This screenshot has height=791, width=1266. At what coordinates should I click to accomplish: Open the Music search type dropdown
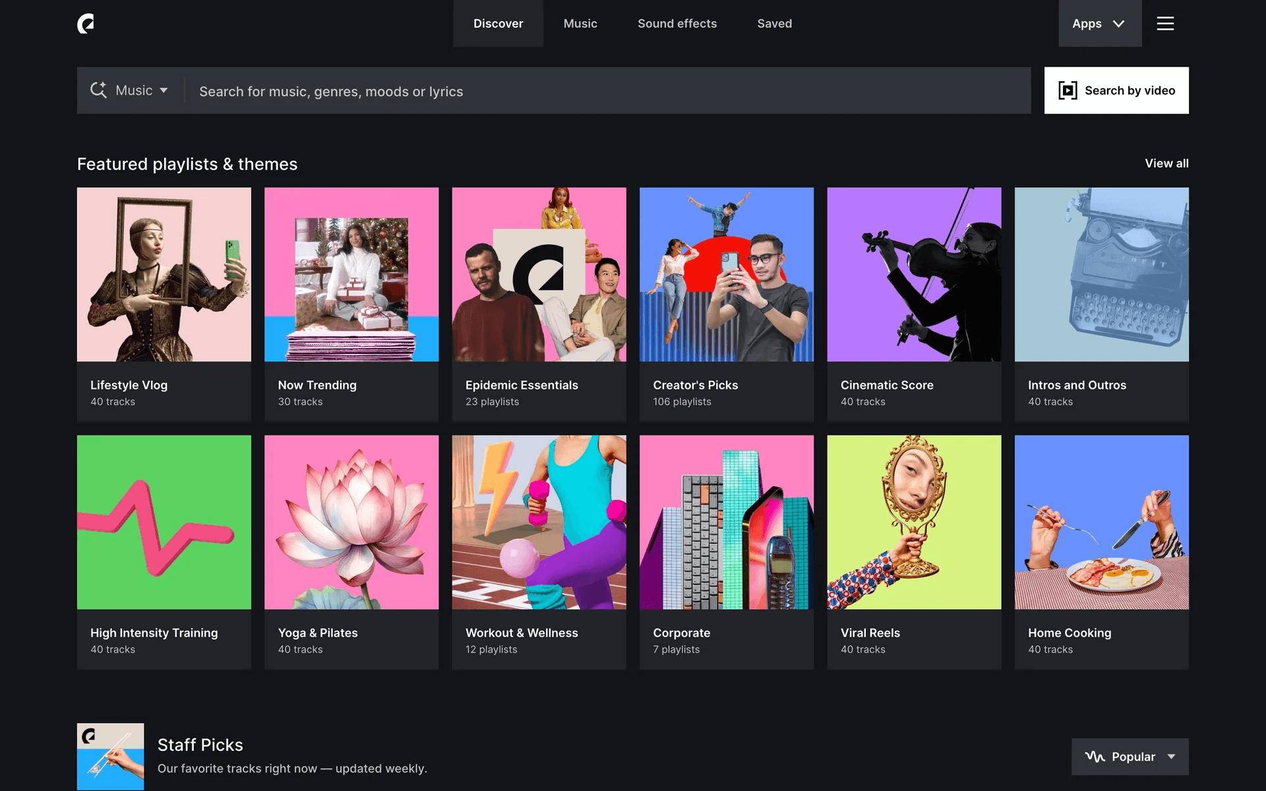(x=142, y=90)
